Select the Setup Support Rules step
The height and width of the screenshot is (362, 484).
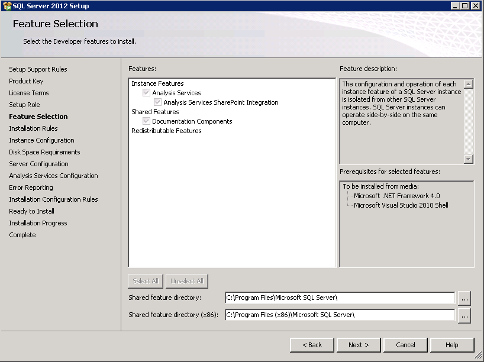[x=38, y=69]
